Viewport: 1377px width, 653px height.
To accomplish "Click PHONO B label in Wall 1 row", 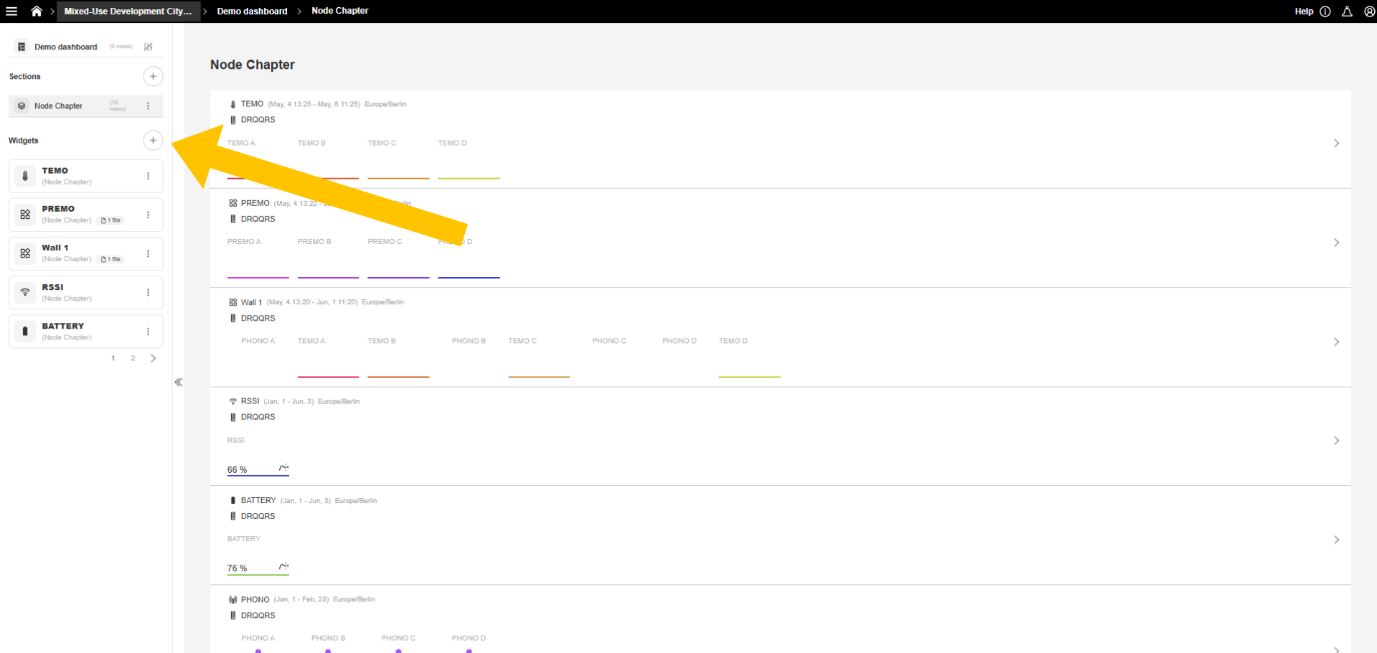I will click(x=469, y=341).
